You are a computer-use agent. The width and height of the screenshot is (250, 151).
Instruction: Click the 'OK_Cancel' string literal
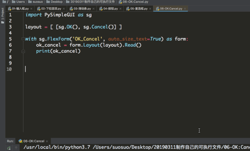click(87, 39)
